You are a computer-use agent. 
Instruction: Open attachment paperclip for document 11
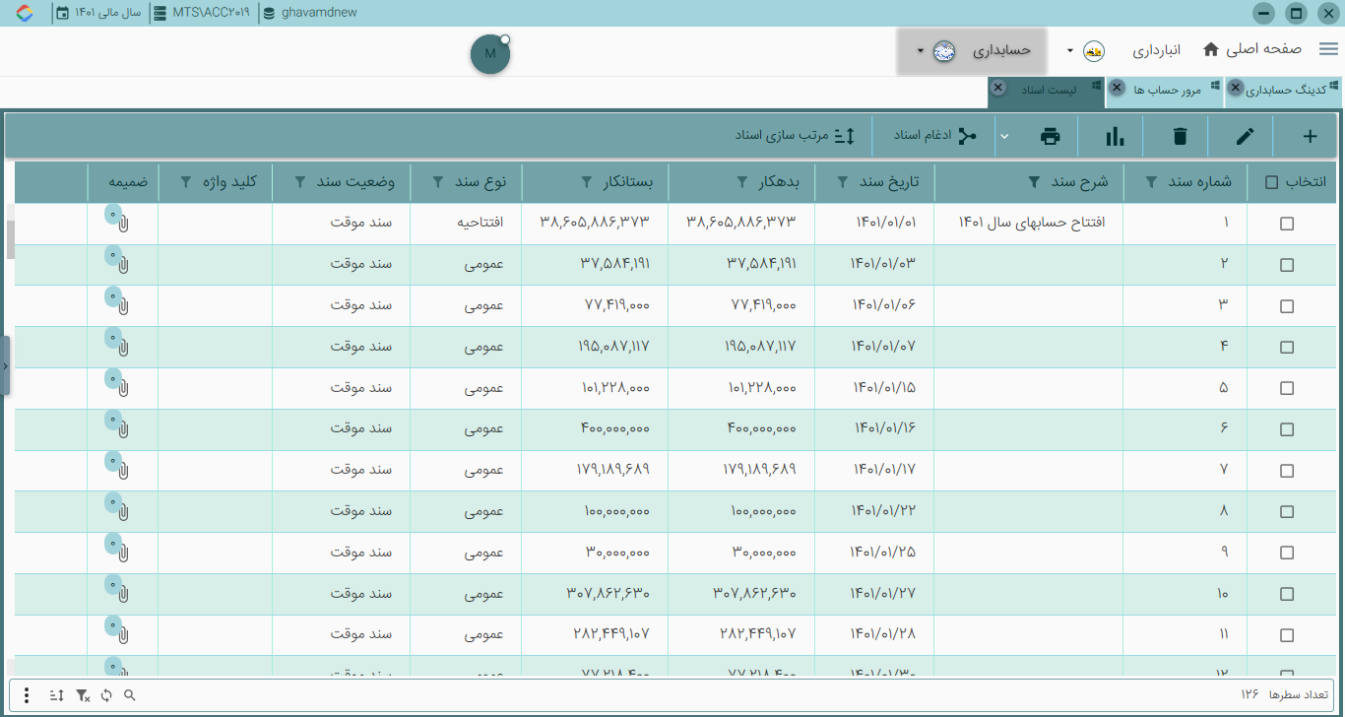pyautogui.click(x=122, y=634)
